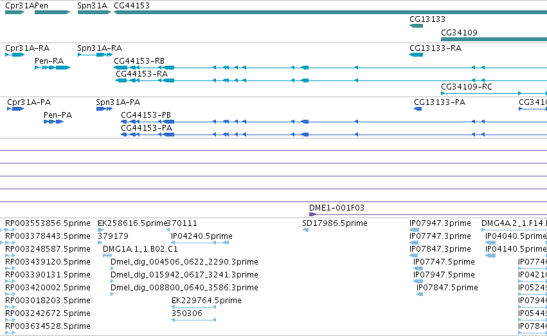Viewport: 547px width, 336px height.
Task: Click the IP07947.3prime EST label
Action: 440,223
